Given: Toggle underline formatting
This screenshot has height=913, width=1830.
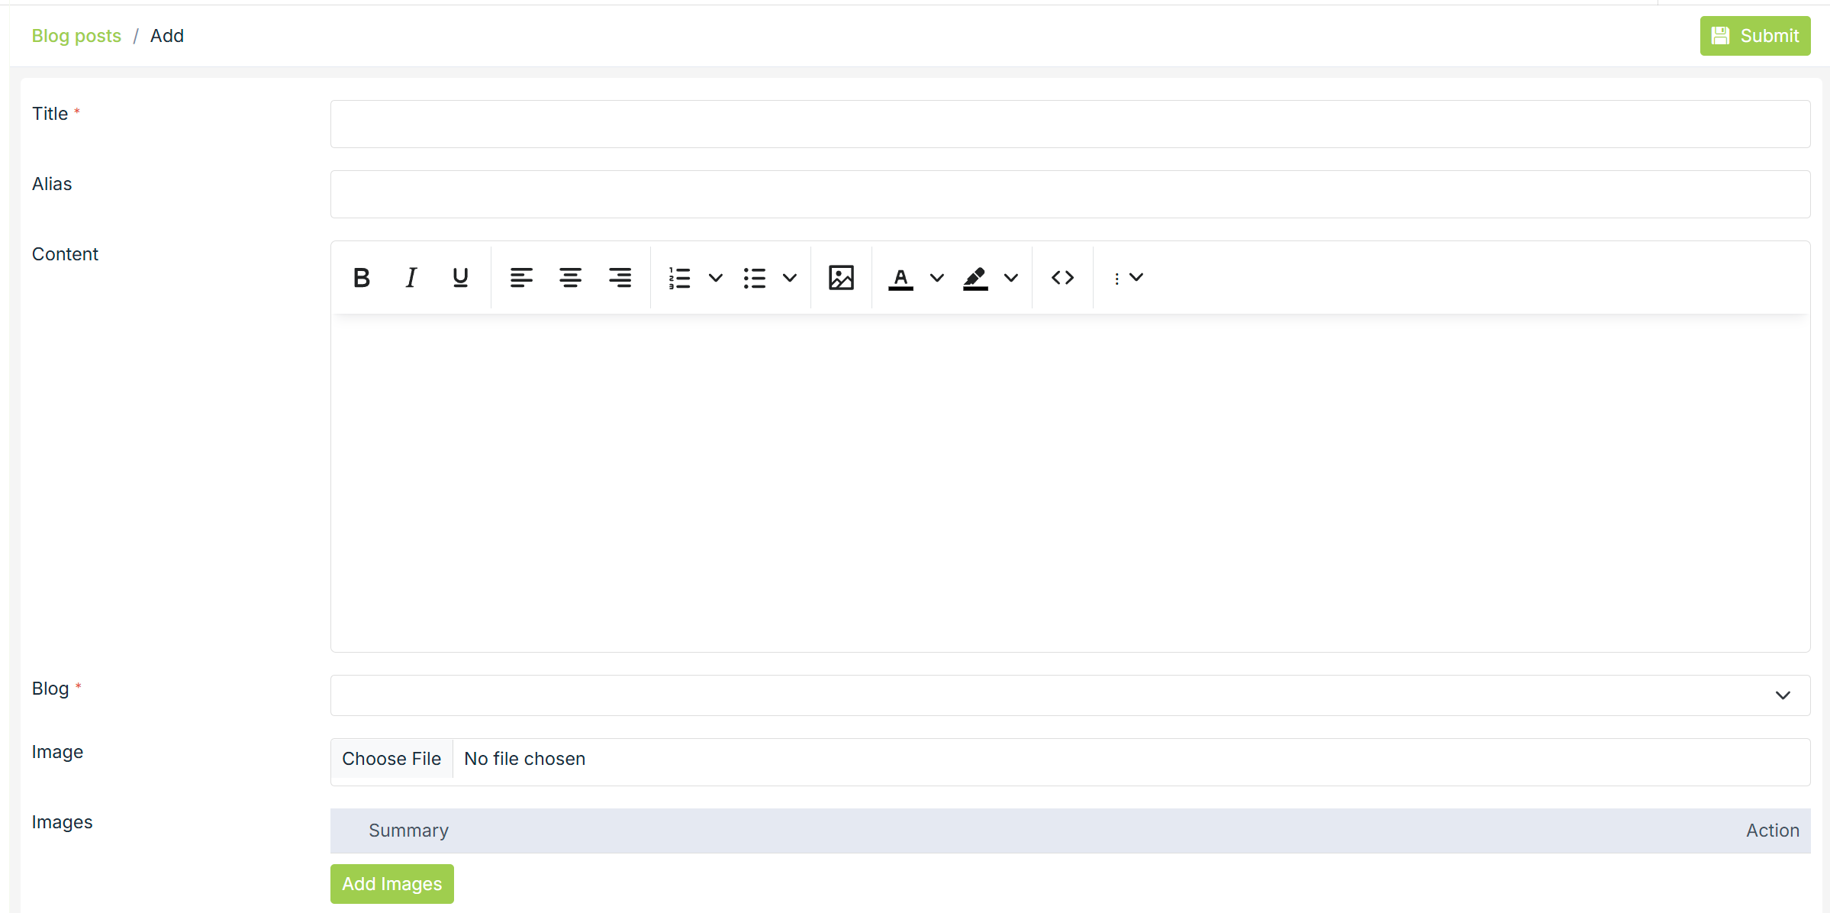Looking at the screenshot, I should (459, 277).
